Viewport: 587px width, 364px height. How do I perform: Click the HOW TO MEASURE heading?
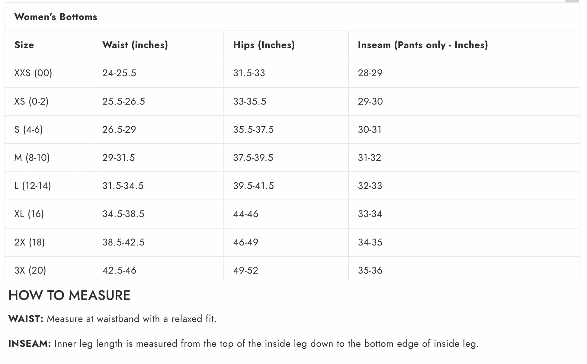(x=69, y=295)
